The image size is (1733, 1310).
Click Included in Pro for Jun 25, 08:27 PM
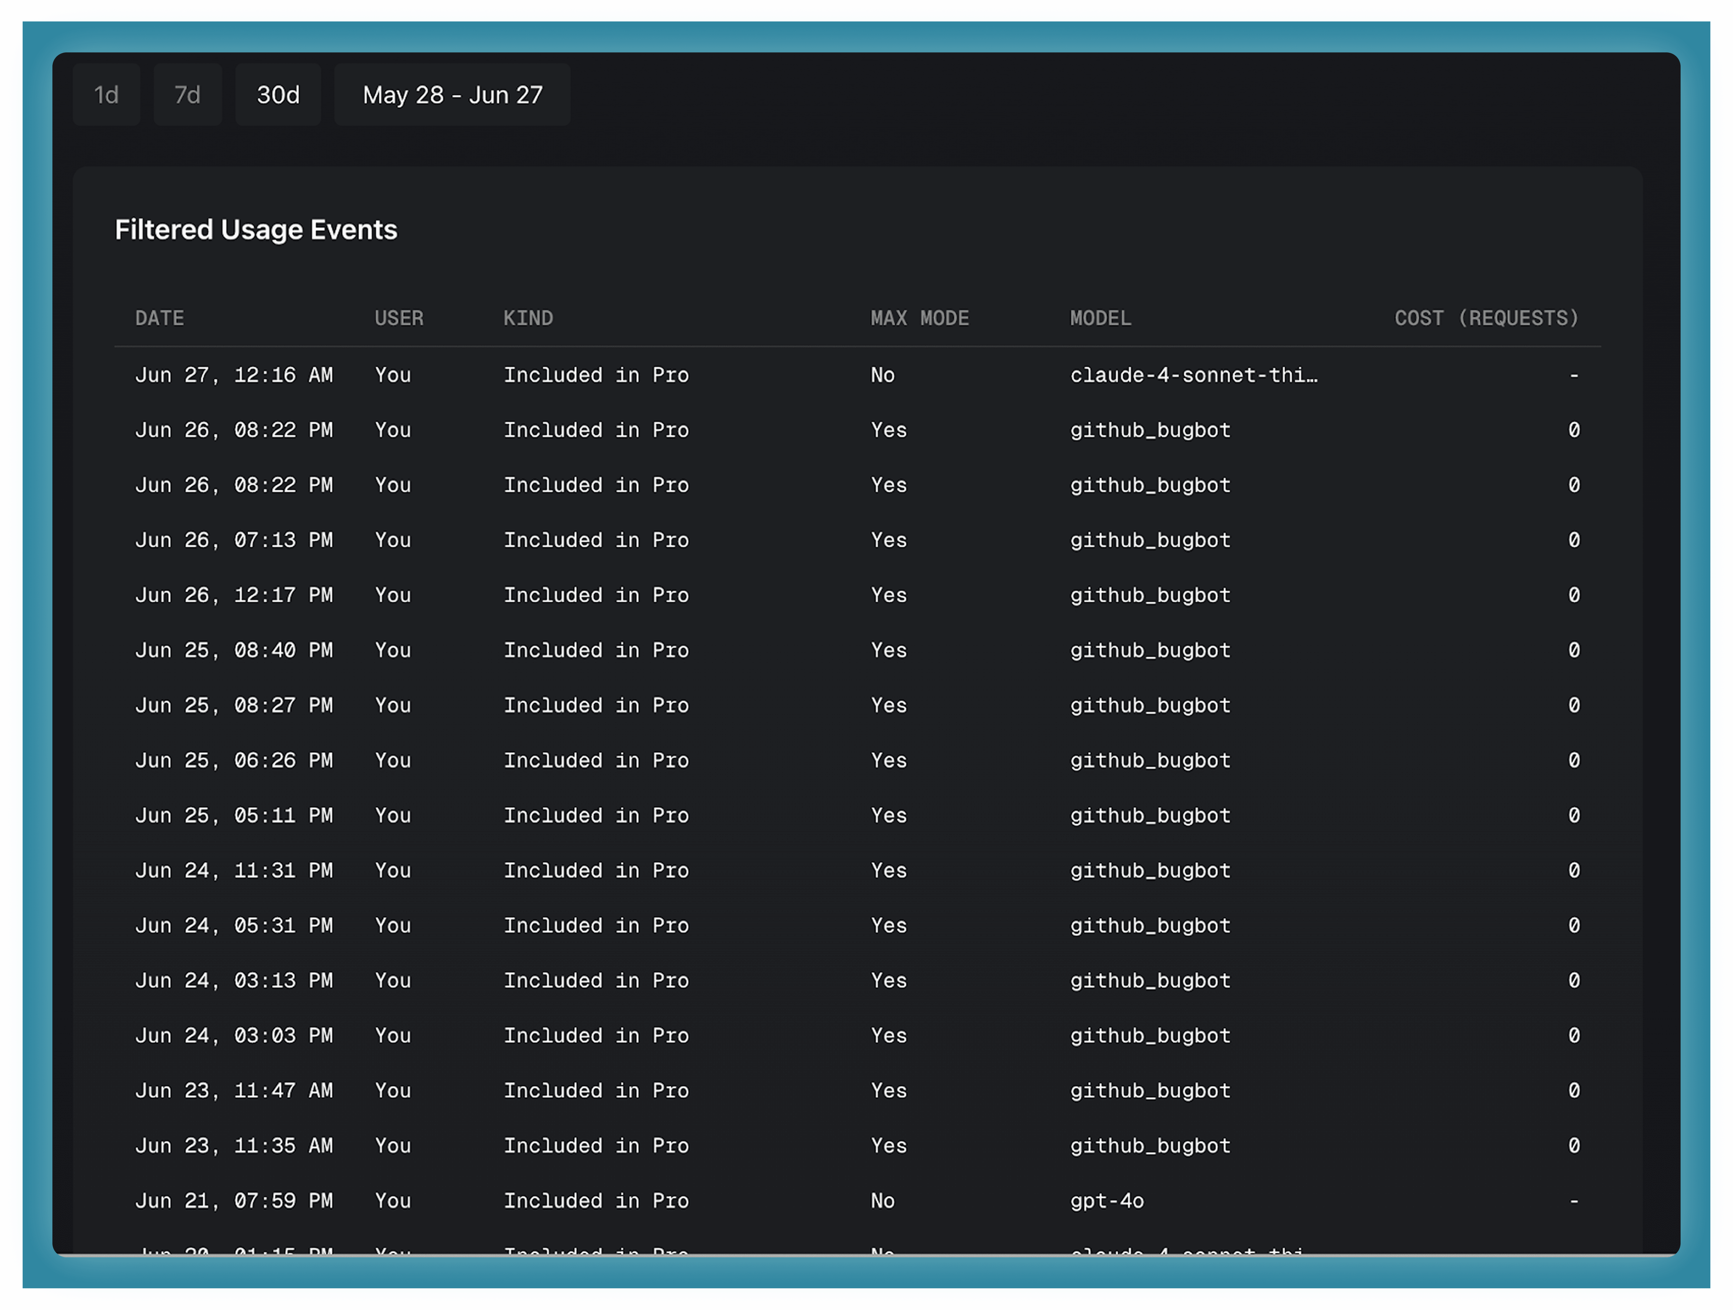(x=596, y=706)
